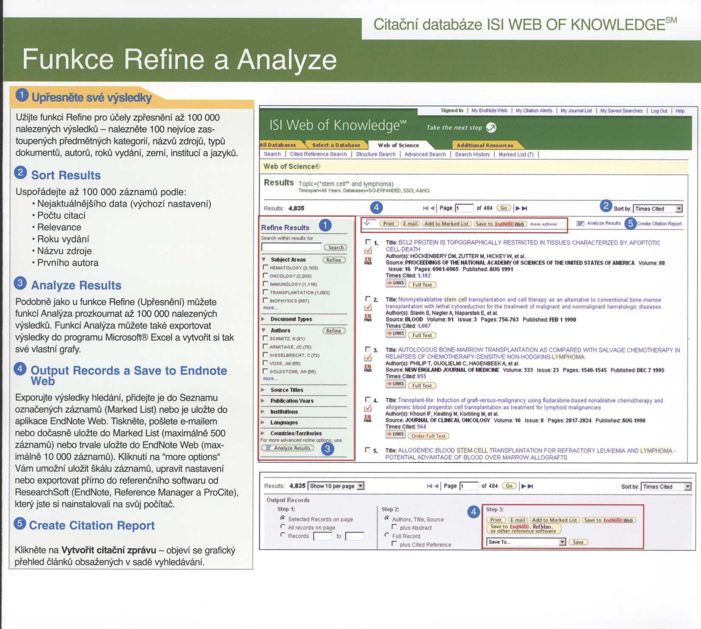Expand the Publication Years section
Viewport: 701px width, 629px height.
click(x=263, y=401)
